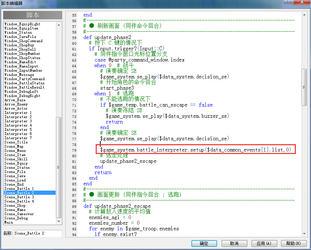Click the 确定 (OK) button

pyautogui.click(x=204, y=243)
